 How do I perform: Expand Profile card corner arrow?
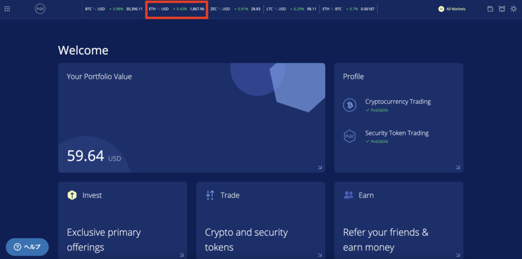click(458, 167)
